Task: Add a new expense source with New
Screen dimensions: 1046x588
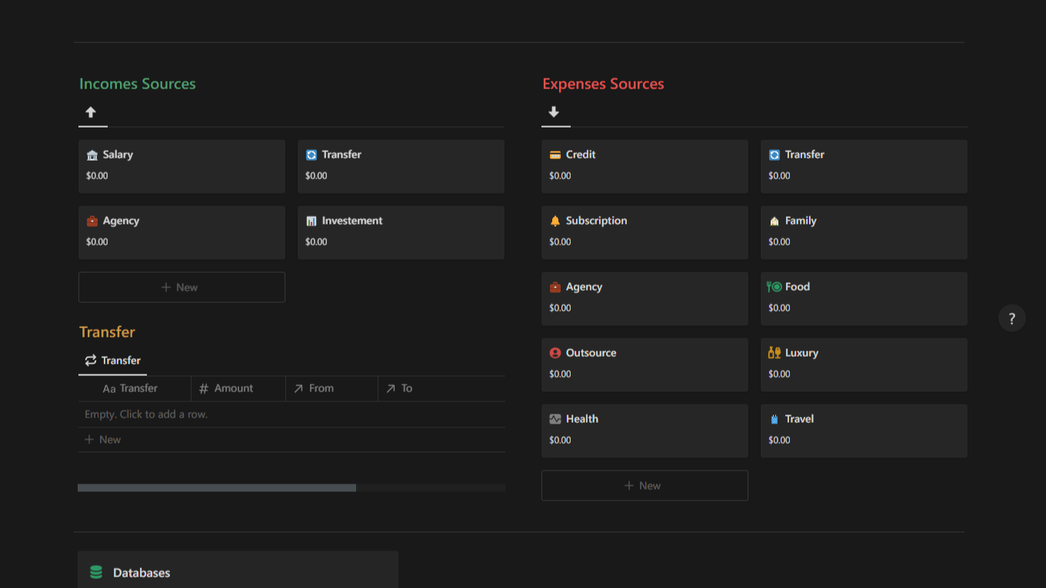Action: coord(645,486)
